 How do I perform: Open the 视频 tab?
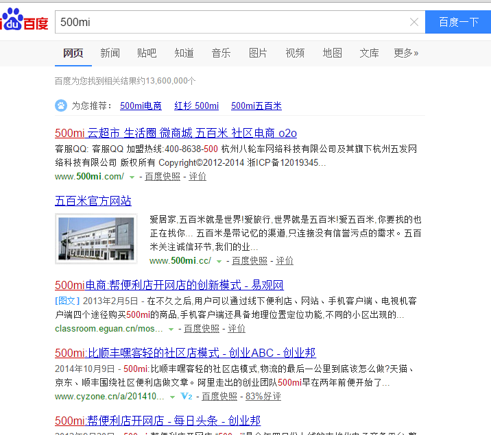[295, 53]
